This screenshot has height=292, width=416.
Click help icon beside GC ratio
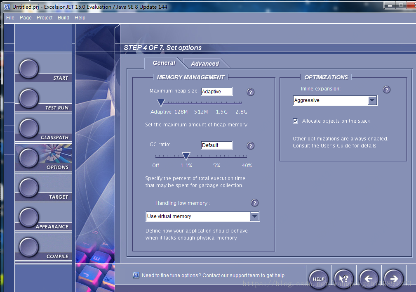[250, 146]
